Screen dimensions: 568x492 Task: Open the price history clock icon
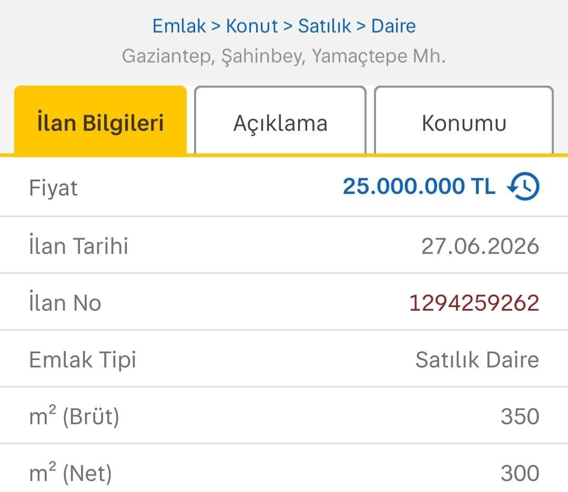point(523,186)
